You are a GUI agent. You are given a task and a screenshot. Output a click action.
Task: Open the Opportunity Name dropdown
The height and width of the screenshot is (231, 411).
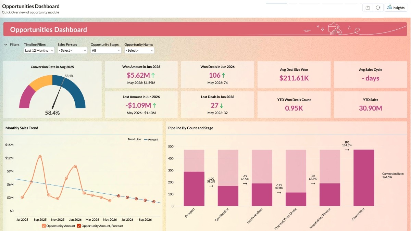pos(139,50)
